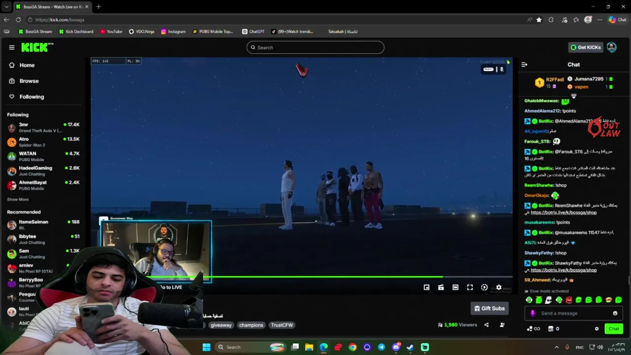Screen dimensions: 631x355
Task: Open the ChatGPT bookmark
Action: pyautogui.click(x=253, y=32)
